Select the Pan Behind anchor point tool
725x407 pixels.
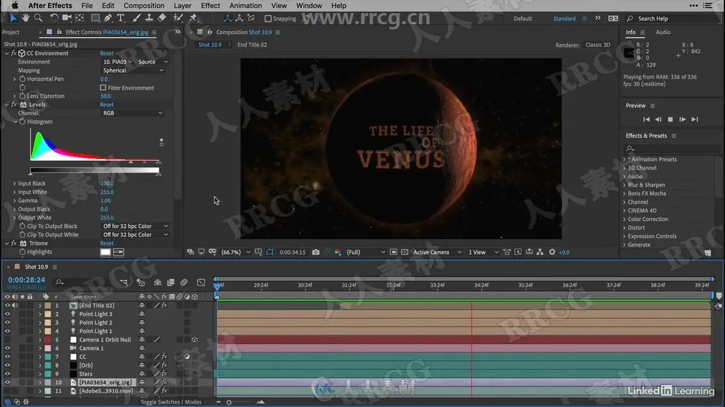[80, 18]
